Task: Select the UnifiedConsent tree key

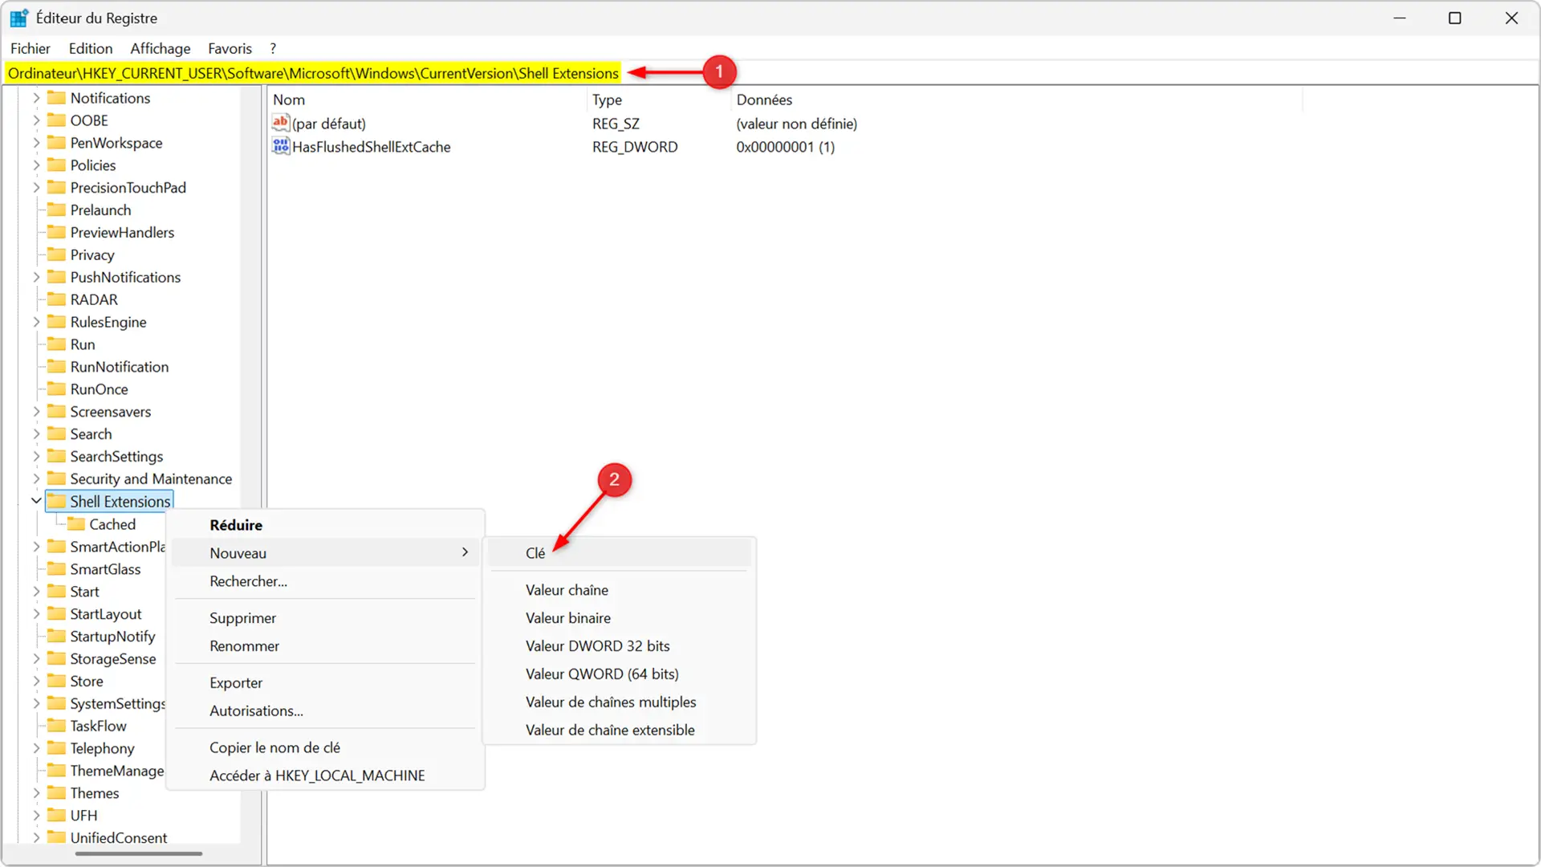Action: tap(119, 838)
